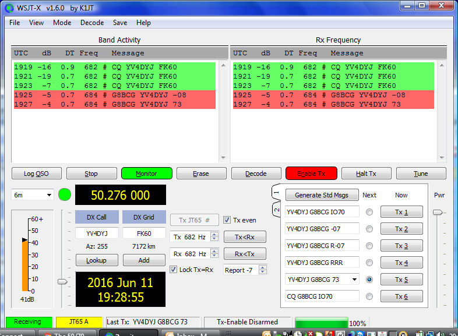
Task: Click the Add button
Action: [144, 260]
